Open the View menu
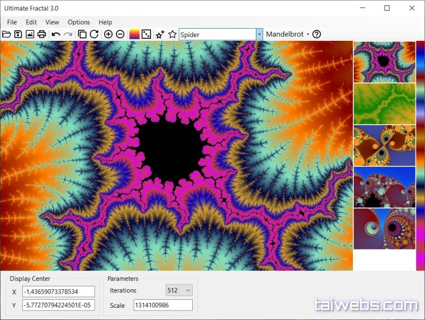 52,22
